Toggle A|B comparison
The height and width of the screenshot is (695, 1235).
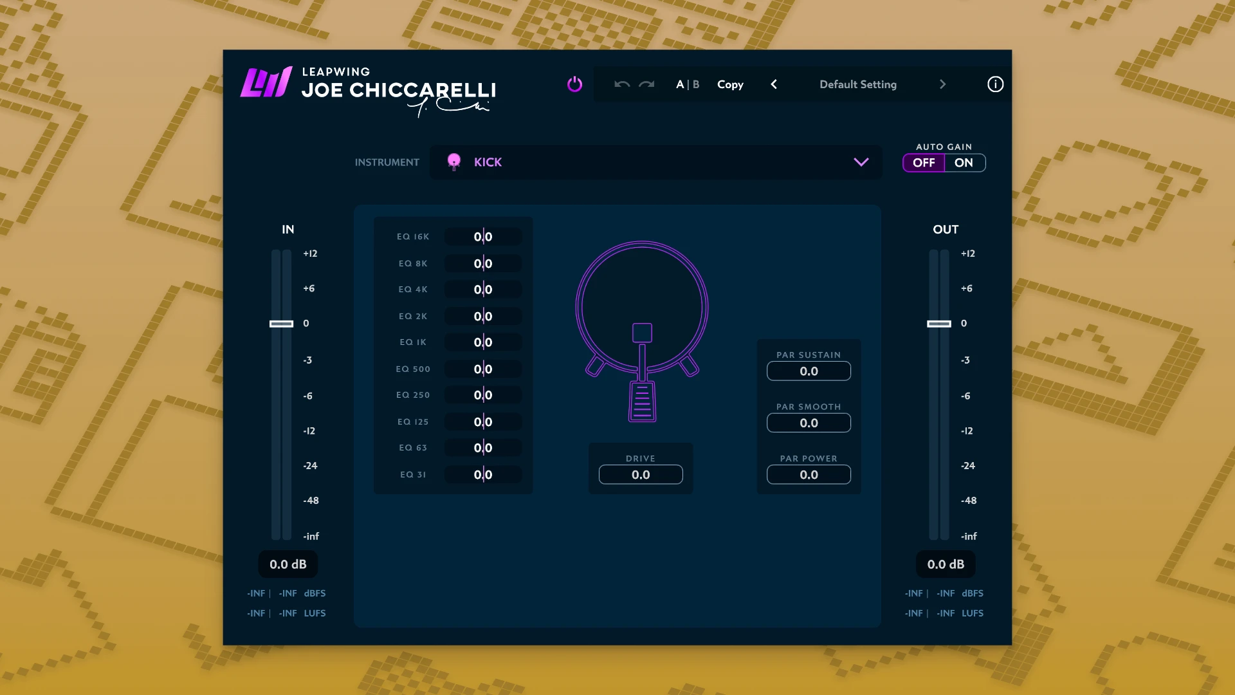(688, 84)
